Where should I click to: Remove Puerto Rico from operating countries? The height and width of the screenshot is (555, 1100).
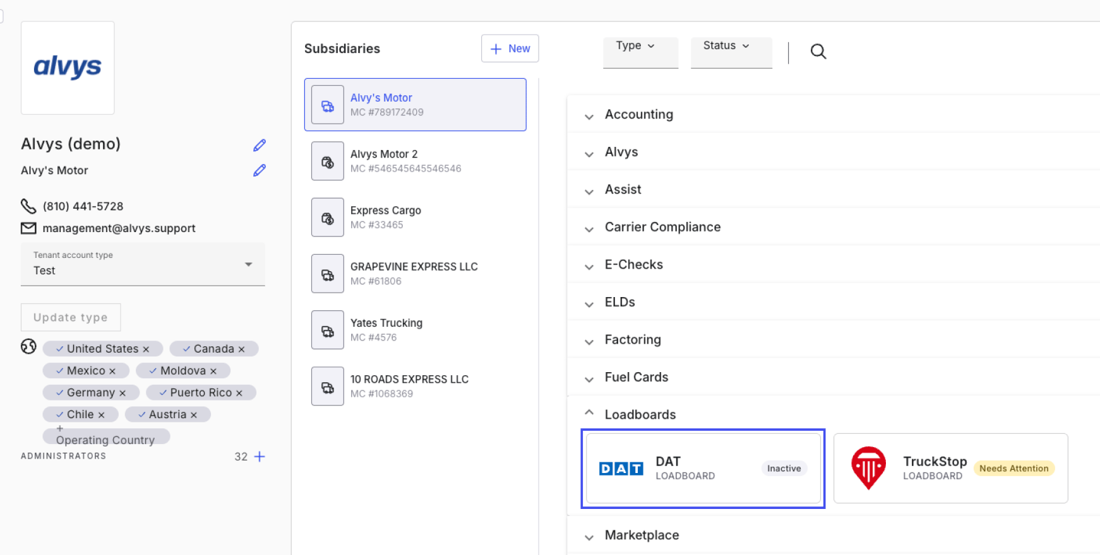tap(239, 393)
